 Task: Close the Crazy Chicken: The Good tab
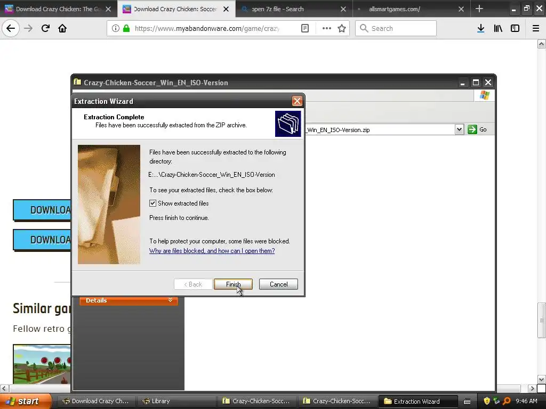(108, 9)
